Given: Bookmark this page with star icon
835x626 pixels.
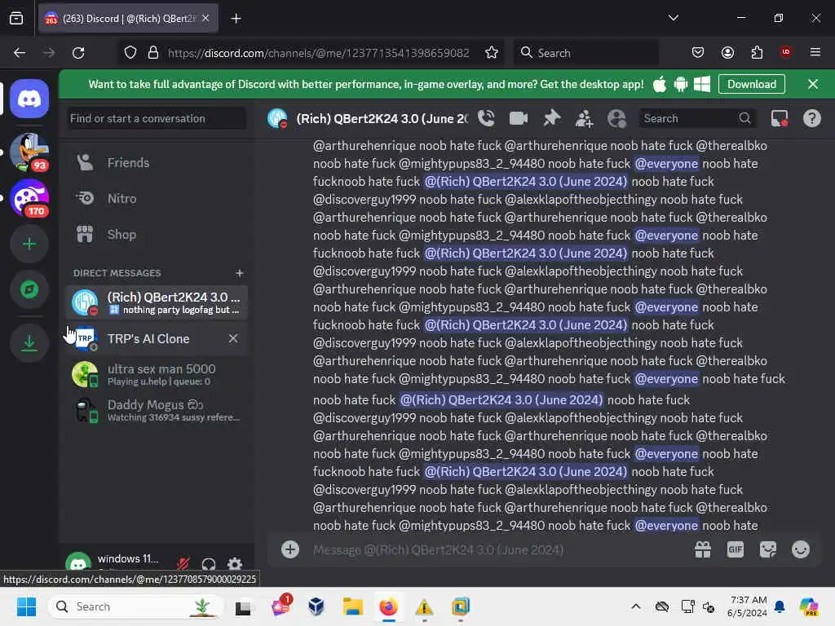Looking at the screenshot, I should [492, 53].
